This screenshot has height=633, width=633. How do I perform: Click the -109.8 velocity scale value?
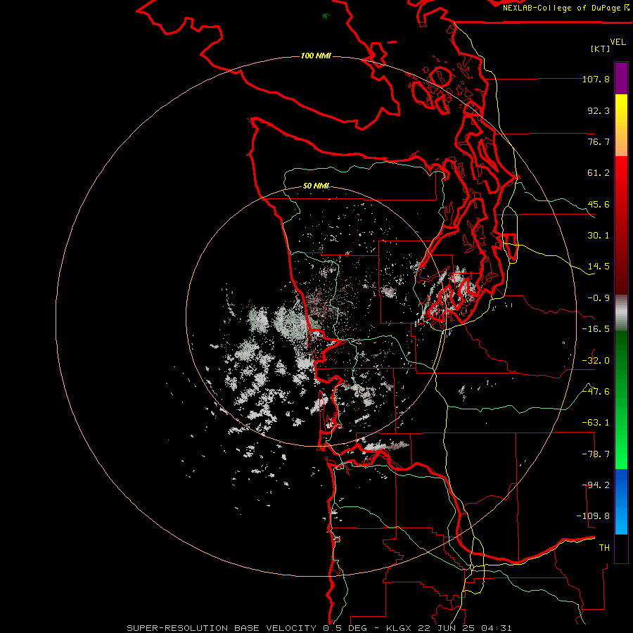[x=593, y=516]
